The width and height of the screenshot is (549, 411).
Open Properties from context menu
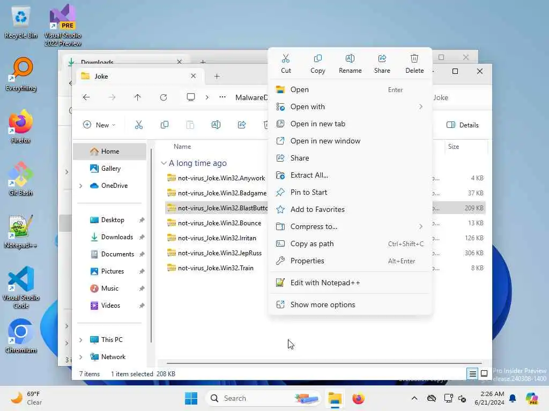pyautogui.click(x=350, y=261)
